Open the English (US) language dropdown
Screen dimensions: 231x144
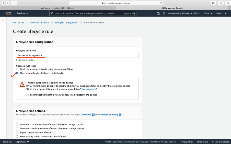[22, 142]
